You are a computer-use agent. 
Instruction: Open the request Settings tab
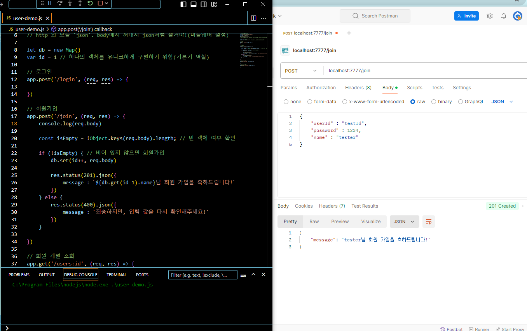462,88
